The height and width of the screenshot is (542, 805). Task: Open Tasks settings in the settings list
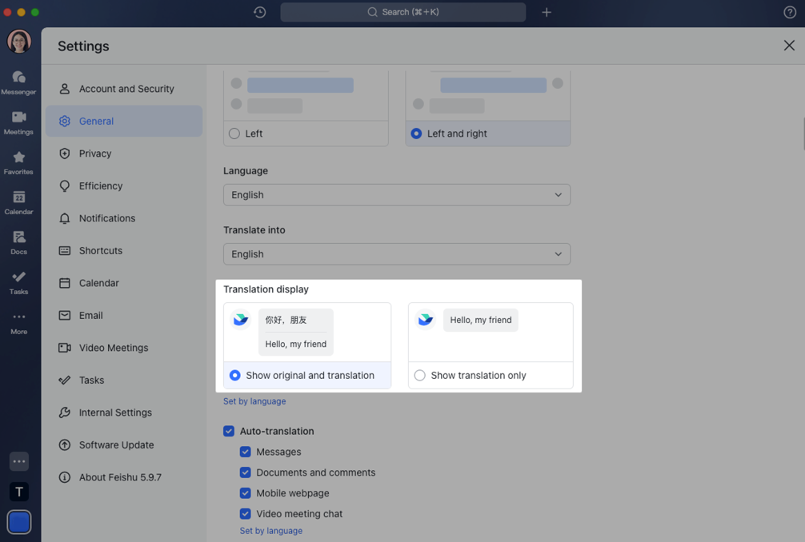coord(124,380)
